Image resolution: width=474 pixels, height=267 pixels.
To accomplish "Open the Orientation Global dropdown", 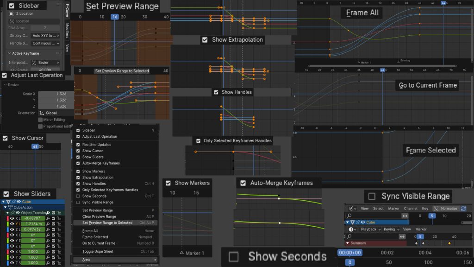I will pyautogui.click(x=56, y=113).
